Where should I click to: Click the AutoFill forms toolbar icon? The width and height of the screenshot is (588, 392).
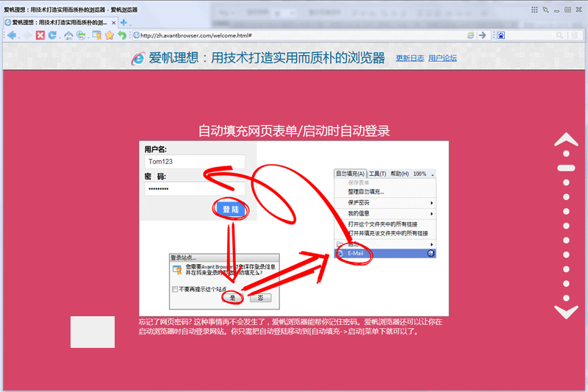pos(97,35)
